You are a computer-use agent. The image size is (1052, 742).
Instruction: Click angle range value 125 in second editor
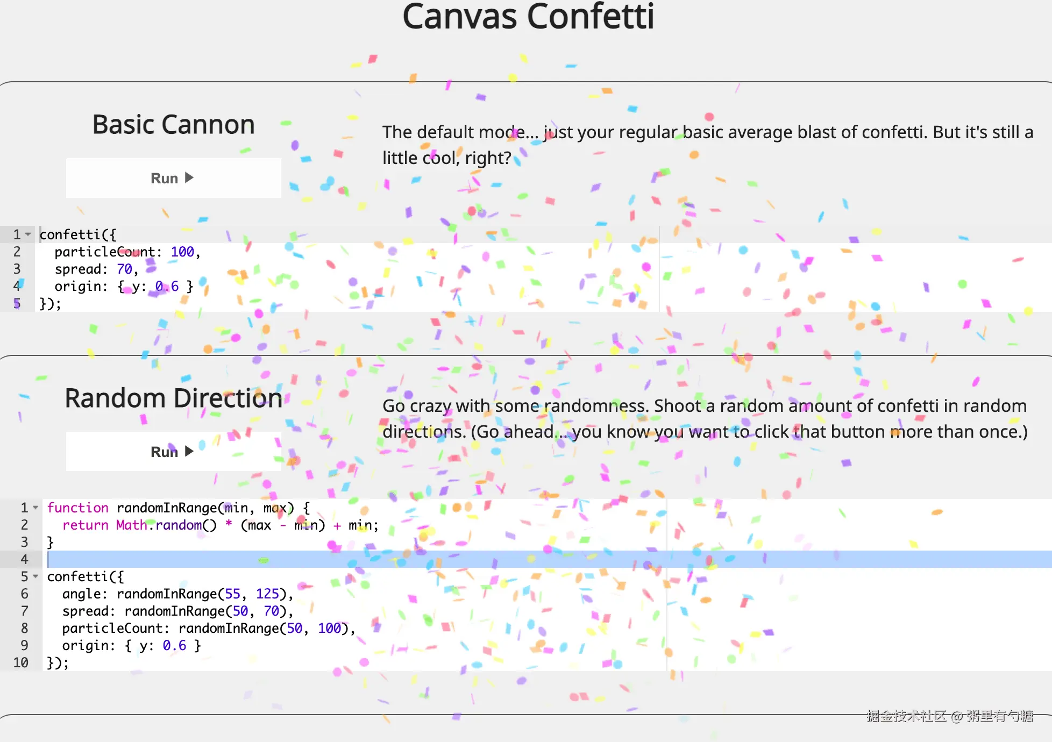[x=267, y=594]
